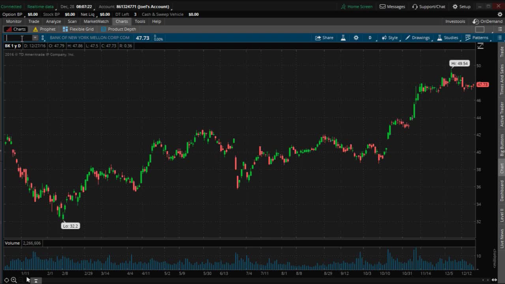Click the Hi: 49.54 price bubble
The height and width of the screenshot is (284, 505).
[x=460, y=63]
